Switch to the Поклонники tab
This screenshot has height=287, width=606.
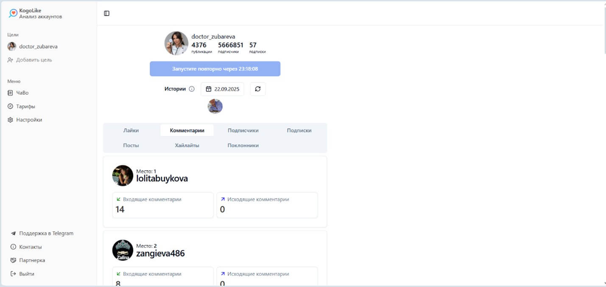(x=243, y=145)
